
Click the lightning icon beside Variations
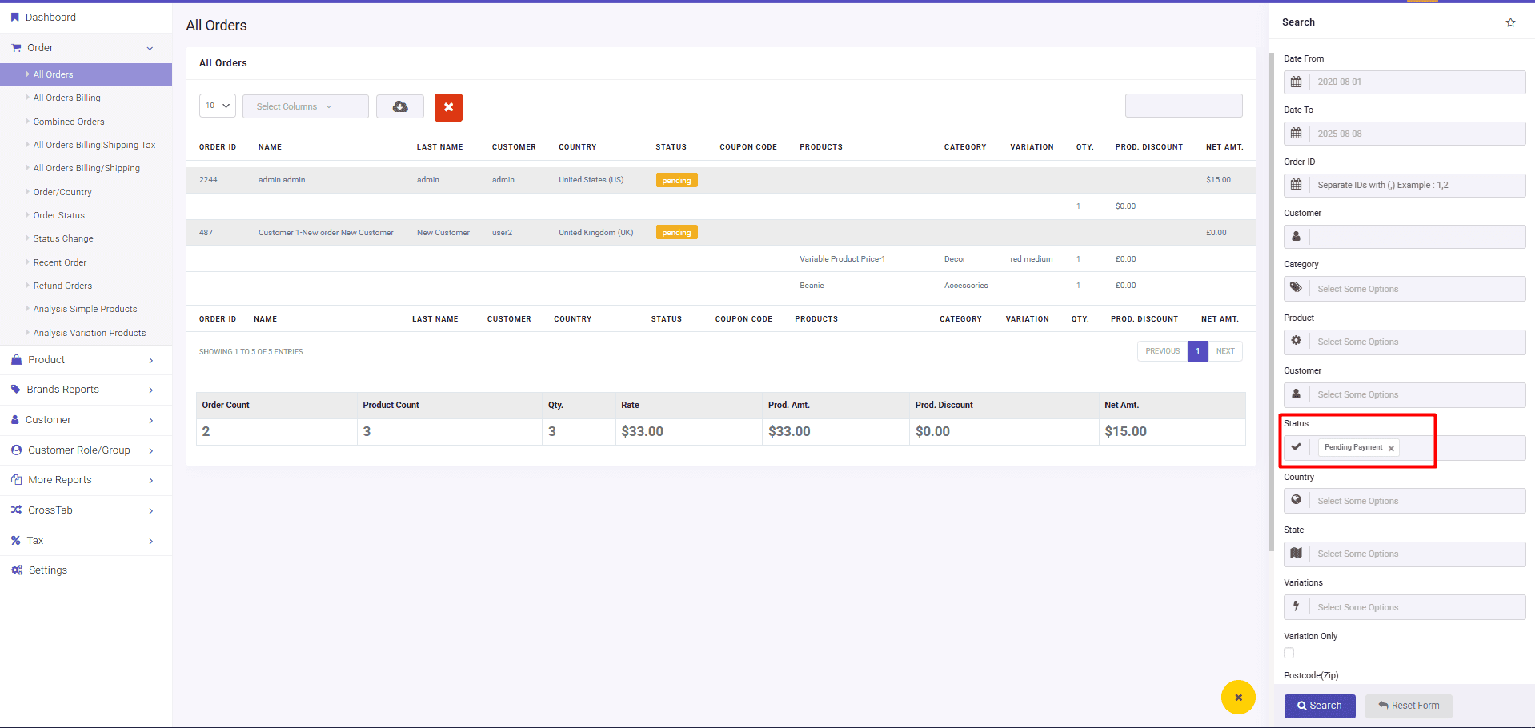click(1297, 606)
